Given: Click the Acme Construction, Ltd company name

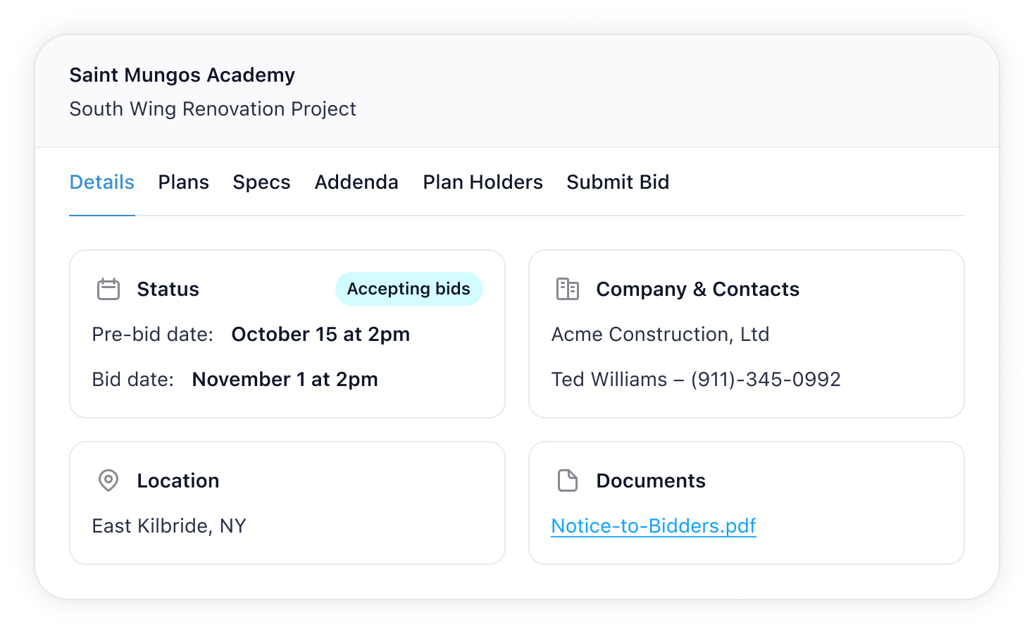Looking at the screenshot, I should point(660,334).
